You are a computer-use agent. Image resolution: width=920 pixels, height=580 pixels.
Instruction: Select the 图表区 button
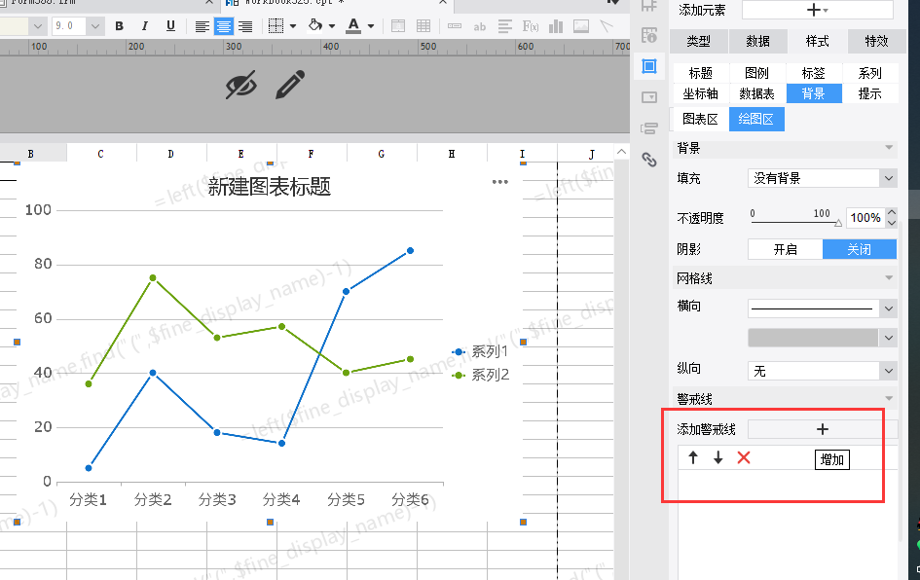[x=700, y=120]
